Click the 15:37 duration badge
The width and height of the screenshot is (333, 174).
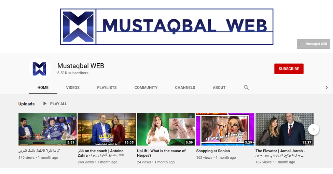pyautogui.click(x=307, y=142)
